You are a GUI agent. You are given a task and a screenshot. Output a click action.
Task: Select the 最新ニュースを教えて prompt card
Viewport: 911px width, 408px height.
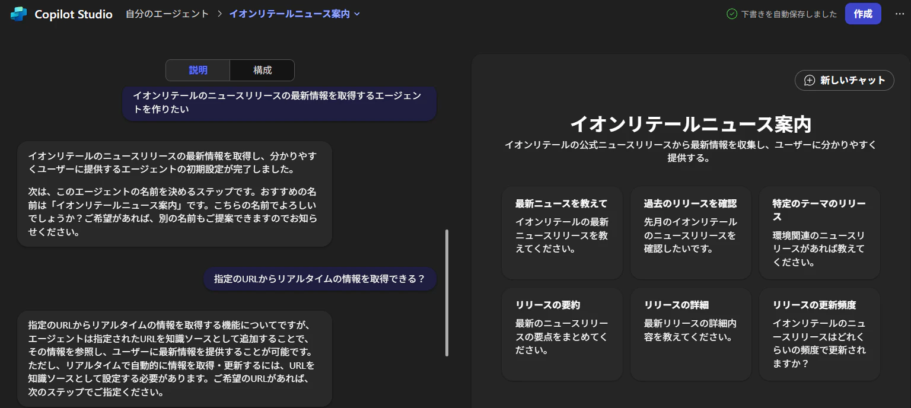coord(562,233)
